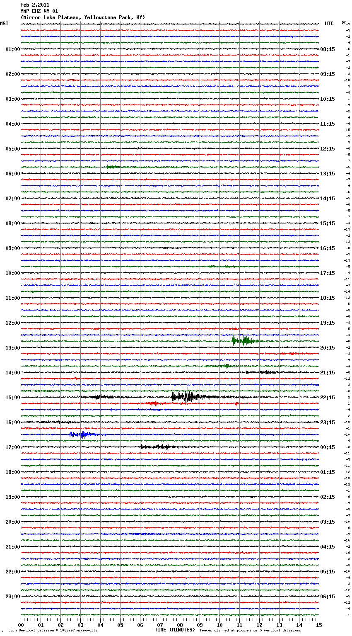Select the '08:00' MST time label
The width and height of the screenshot is (352, 636).
(x=13, y=223)
